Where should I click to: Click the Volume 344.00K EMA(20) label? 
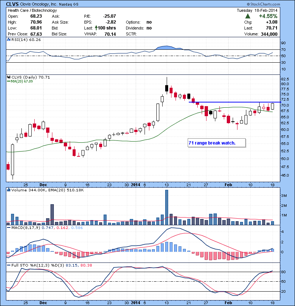pos(48,190)
